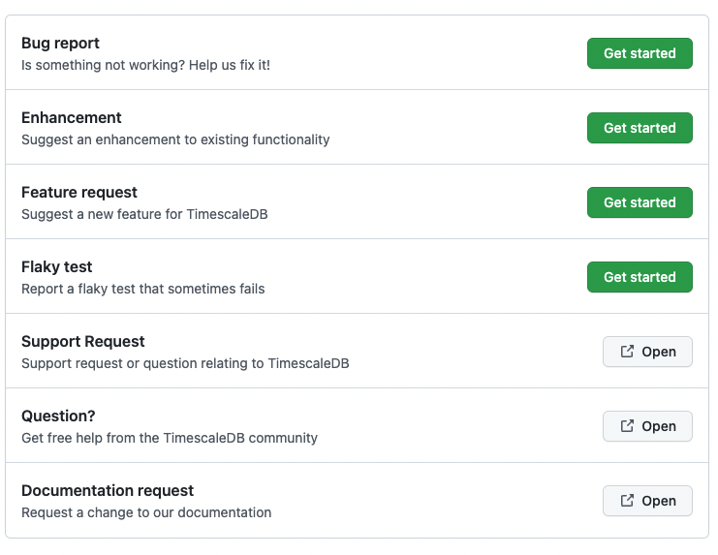Start a Bug report issue
718x555 pixels.
coord(640,53)
